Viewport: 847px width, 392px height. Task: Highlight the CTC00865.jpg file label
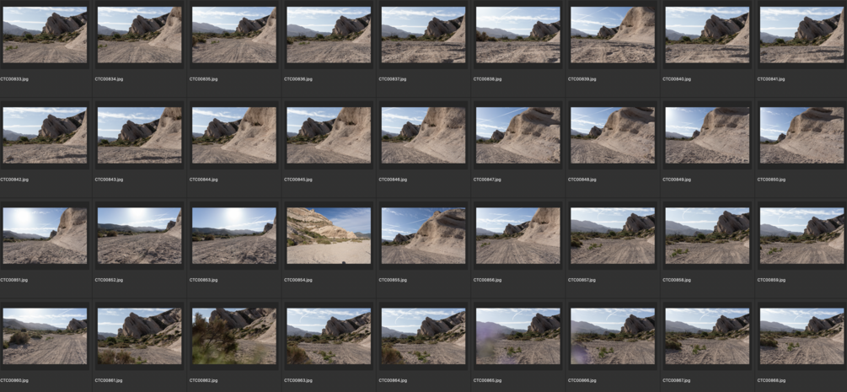point(487,381)
